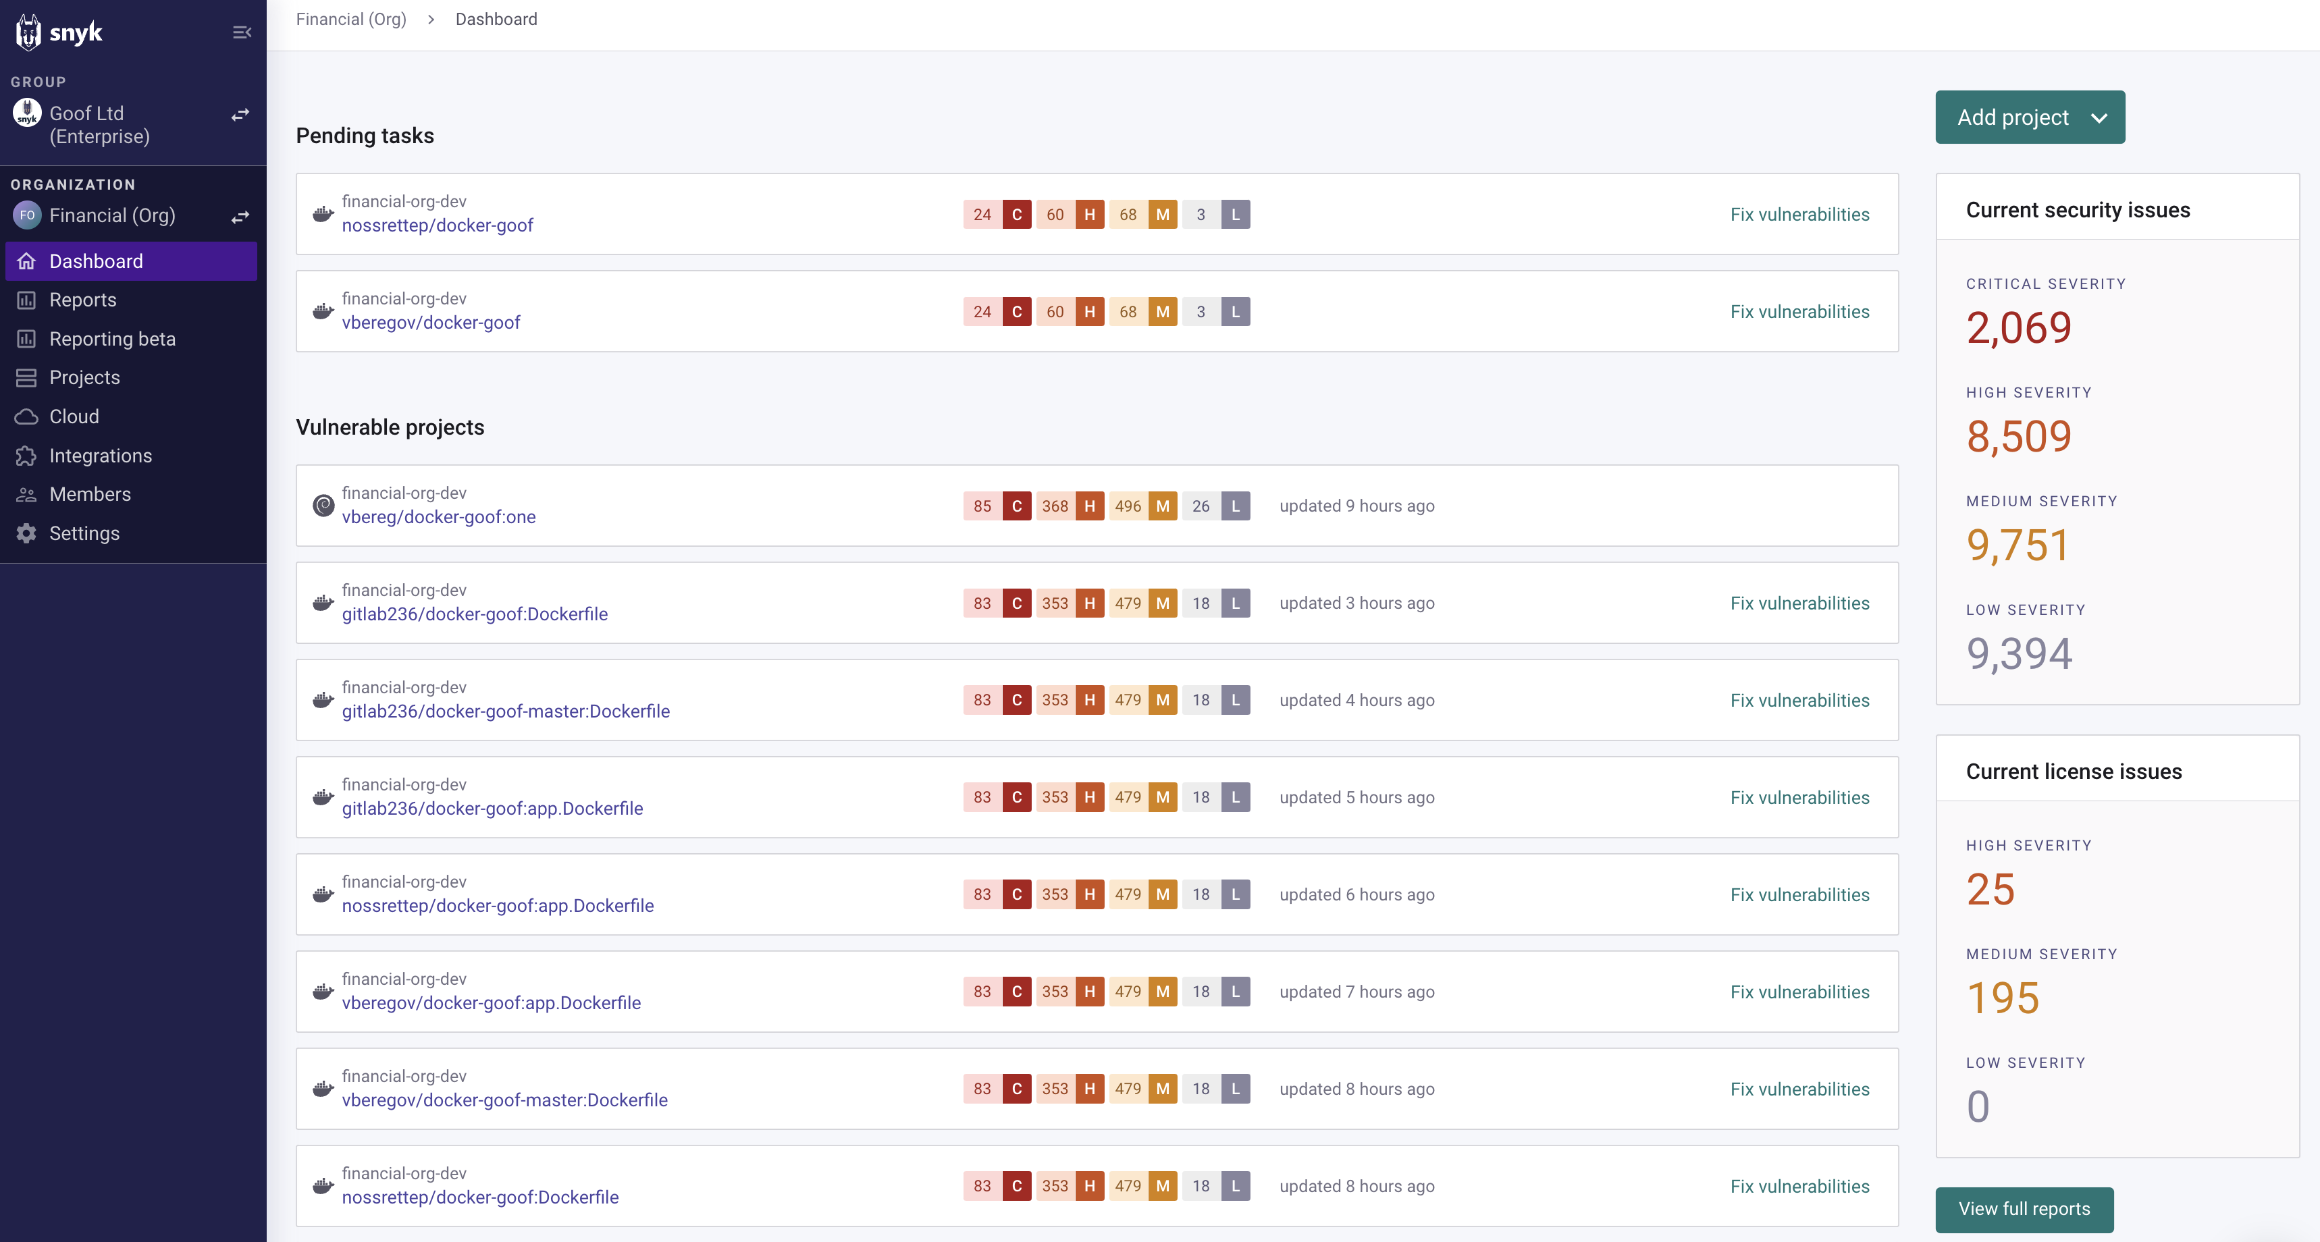
Task: Toggle the switch-organization arrows next to Financial (Org)
Action: point(240,217)
